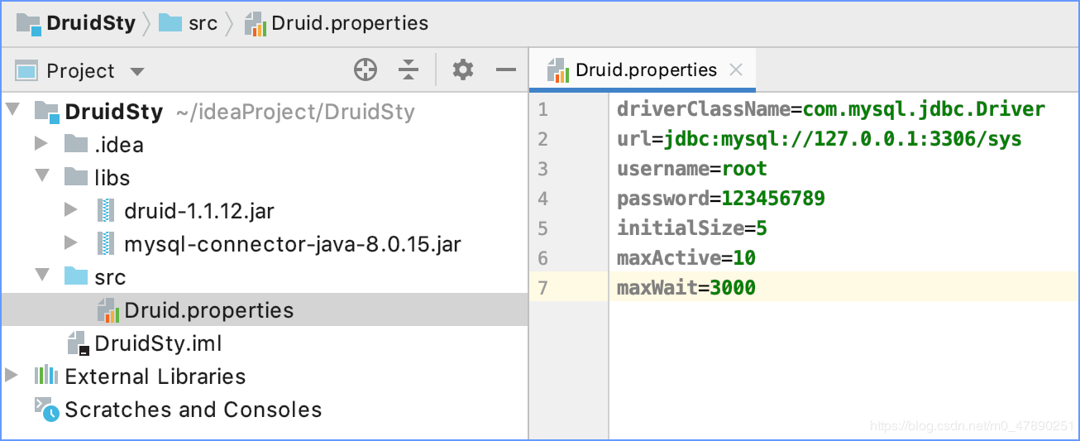Select DruidSty.iml file in tree
Screen dimensions: 1080x441
157,343
